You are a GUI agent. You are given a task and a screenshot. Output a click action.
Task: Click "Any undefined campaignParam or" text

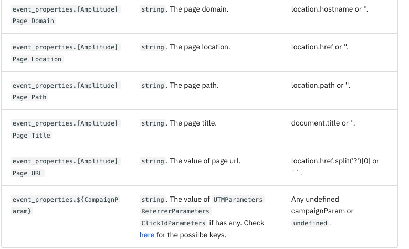click(322, 205)
